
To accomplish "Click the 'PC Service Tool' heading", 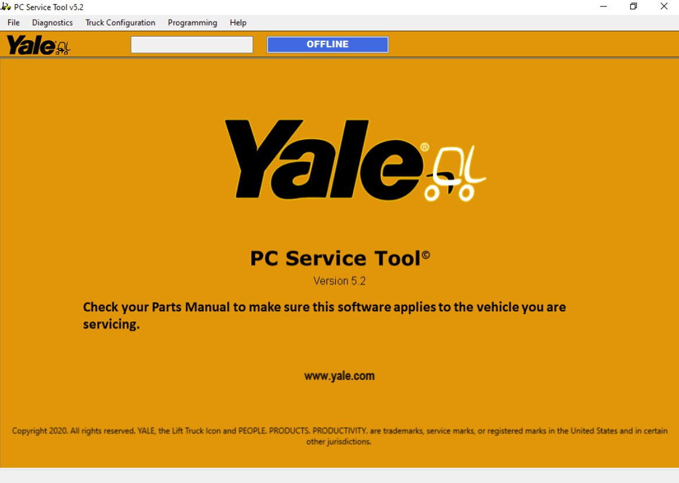I will pyautogui.click(x=340, y=258).
